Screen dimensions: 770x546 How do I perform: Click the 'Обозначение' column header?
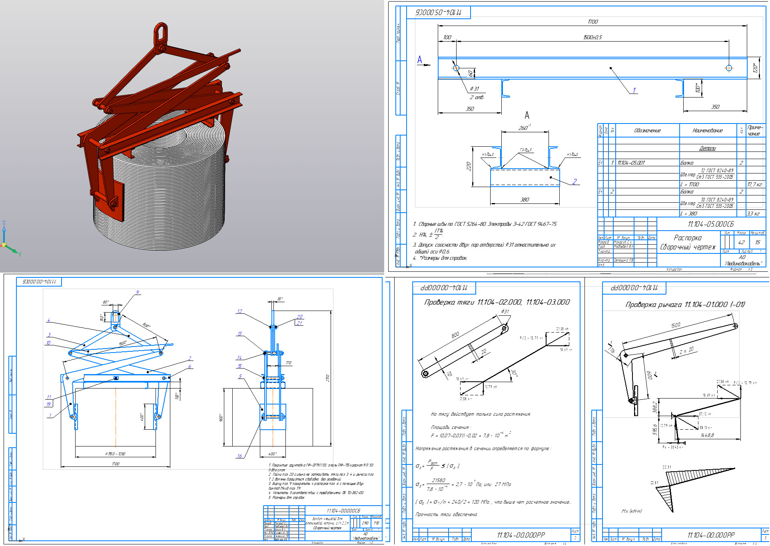(x=647, y=130)
